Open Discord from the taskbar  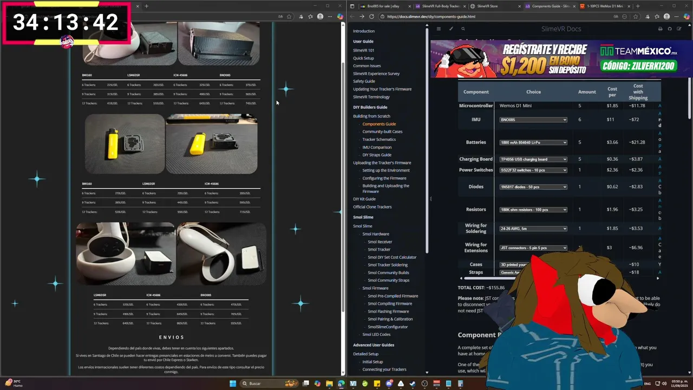coord(389,383)
